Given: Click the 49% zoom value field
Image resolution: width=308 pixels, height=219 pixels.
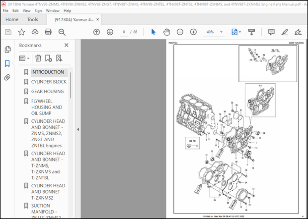Looking at the screenshot, I should coord(210,32).
